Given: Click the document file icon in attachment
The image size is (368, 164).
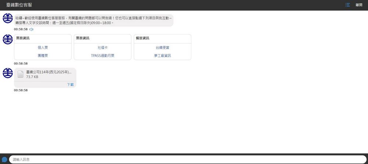Looking at the screenshot, I should [21, 74].
